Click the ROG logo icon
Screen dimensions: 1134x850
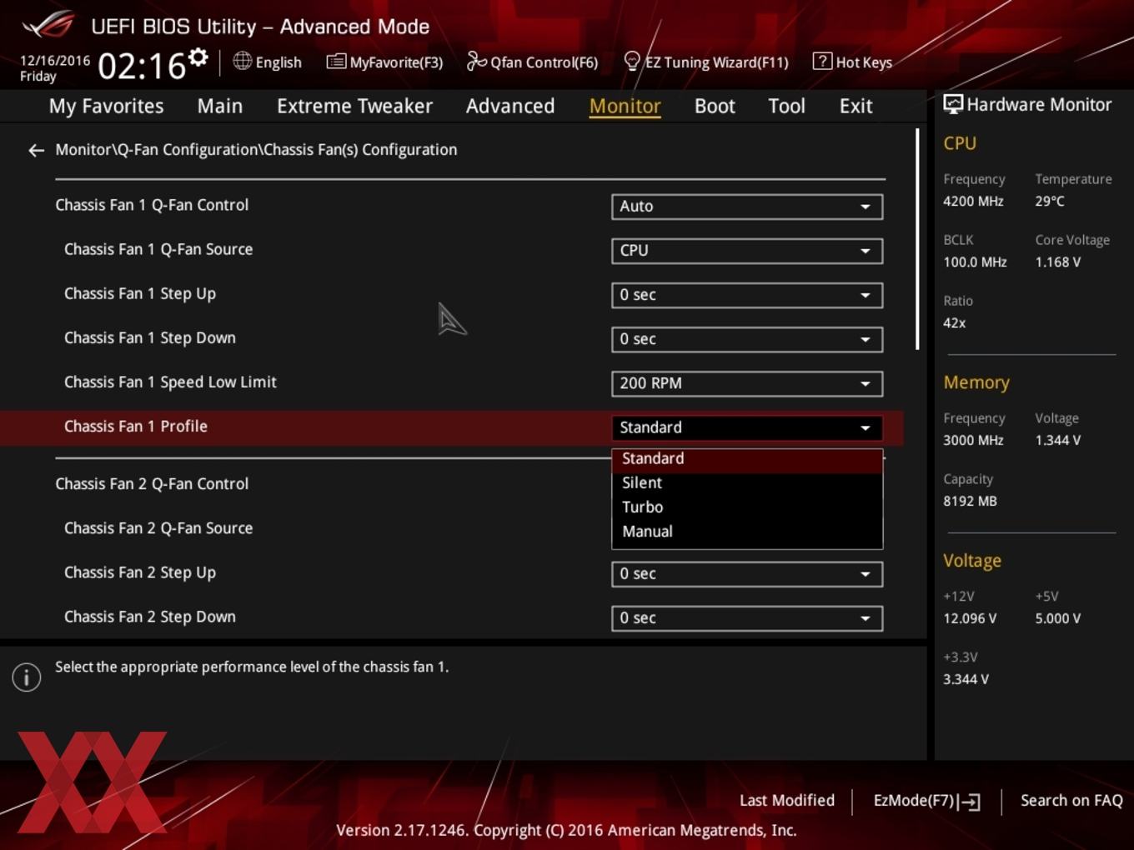pyautogui.click(x=48, y=24)
